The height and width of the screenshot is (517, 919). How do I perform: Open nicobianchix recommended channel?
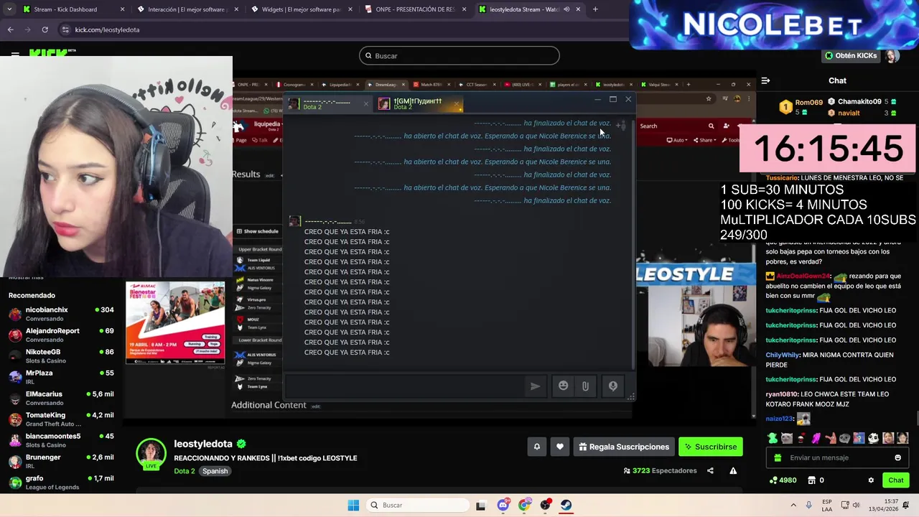(62, 314)
